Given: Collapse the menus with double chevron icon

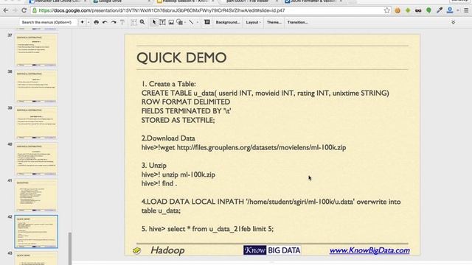Looking at the screenshot, I should 453,22.
